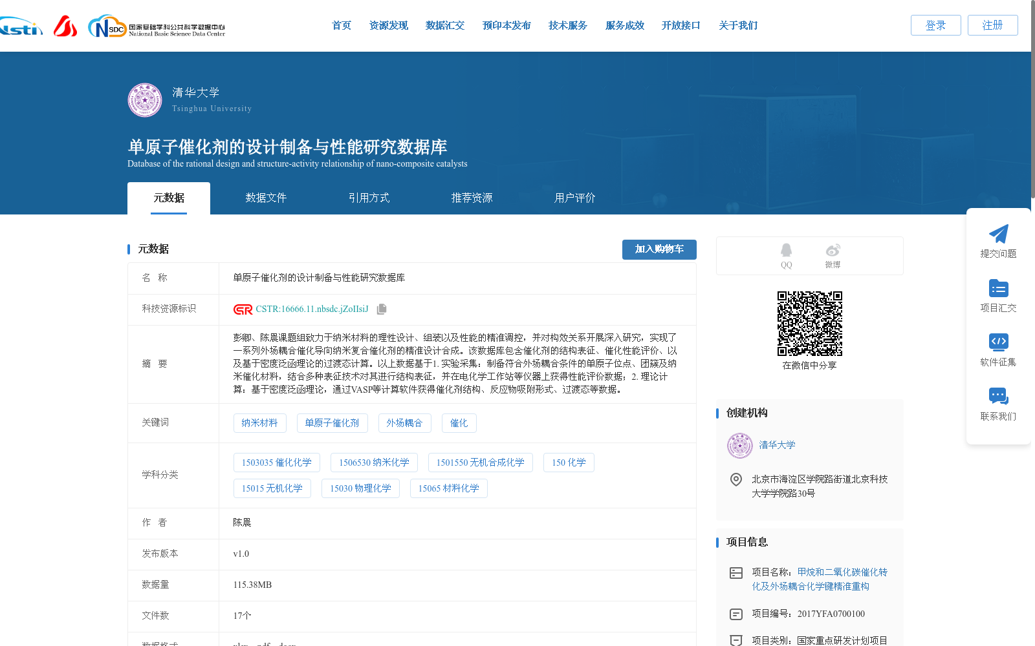Viewport: 1035px width, 646px height.
Task: Click the 项目名称 document icon
Action: (x=736, y=573)
